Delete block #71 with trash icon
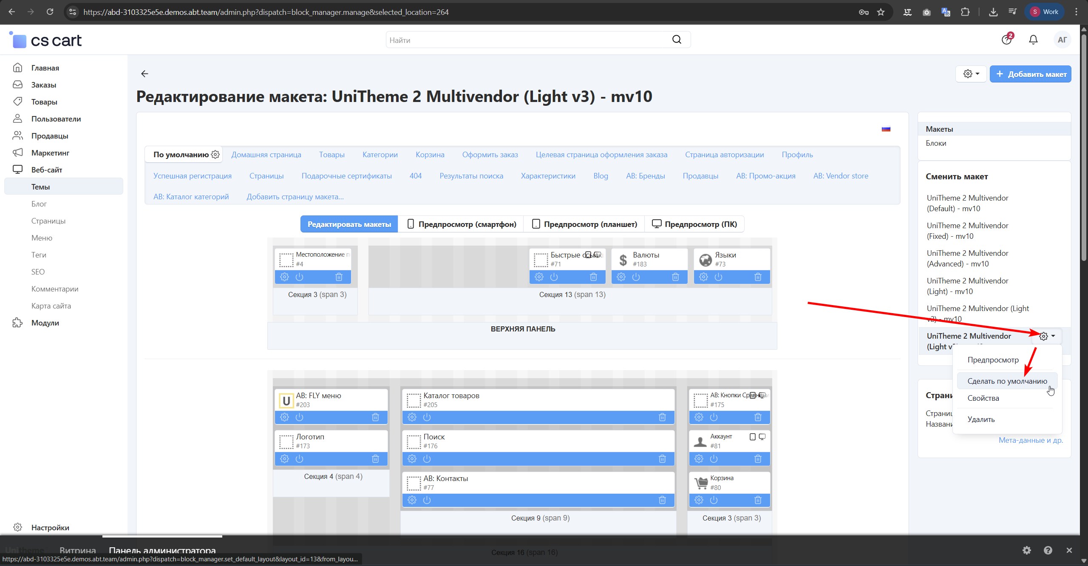The width and height of the screenshot is (1088, 566). 593,277
